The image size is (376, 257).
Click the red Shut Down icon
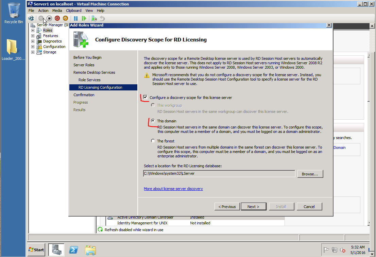tap(57, 18)
